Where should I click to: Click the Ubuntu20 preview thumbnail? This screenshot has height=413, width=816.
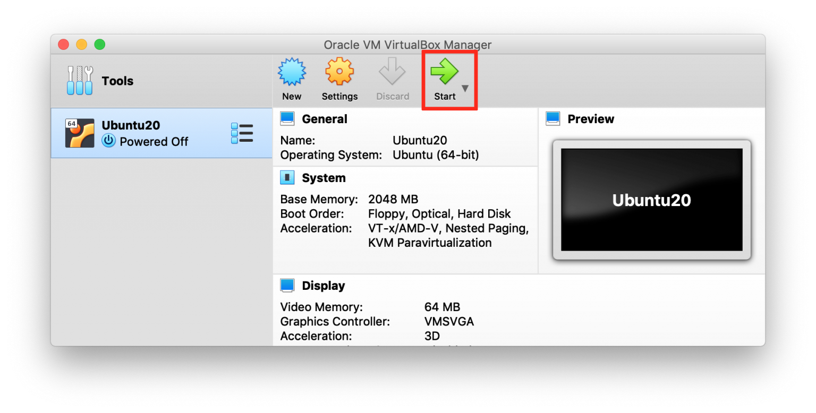652,200
